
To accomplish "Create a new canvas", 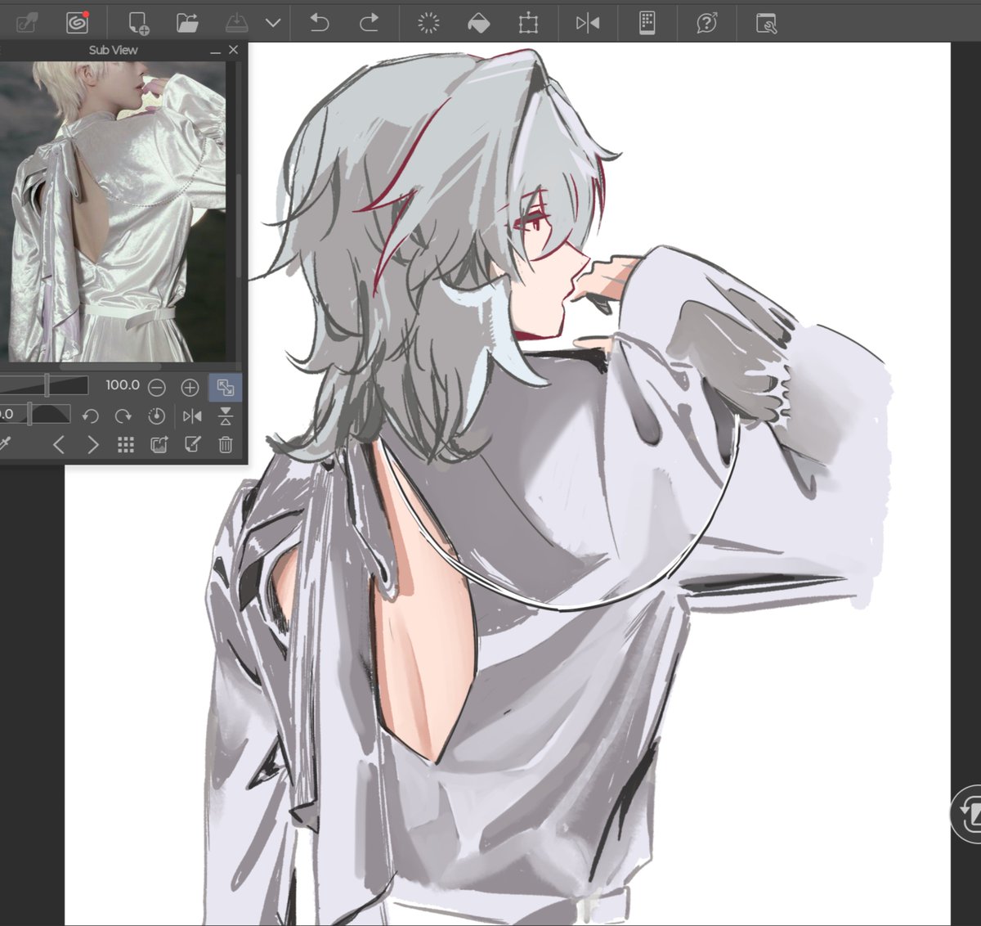I will pos(138,23).
